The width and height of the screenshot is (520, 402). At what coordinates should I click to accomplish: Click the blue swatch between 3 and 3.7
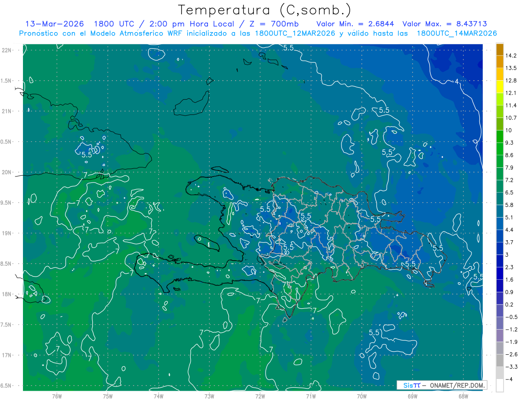pyautogui.click(x=500, y=248)
